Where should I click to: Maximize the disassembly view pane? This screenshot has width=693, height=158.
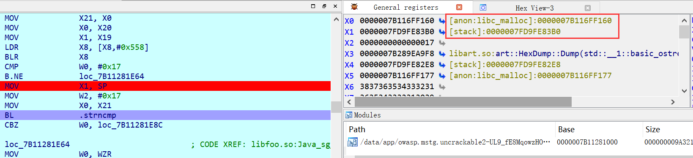313,6
